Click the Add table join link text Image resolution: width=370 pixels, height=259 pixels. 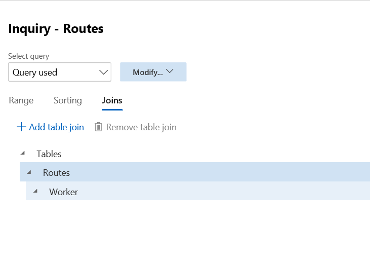click(x=56, y=127)
